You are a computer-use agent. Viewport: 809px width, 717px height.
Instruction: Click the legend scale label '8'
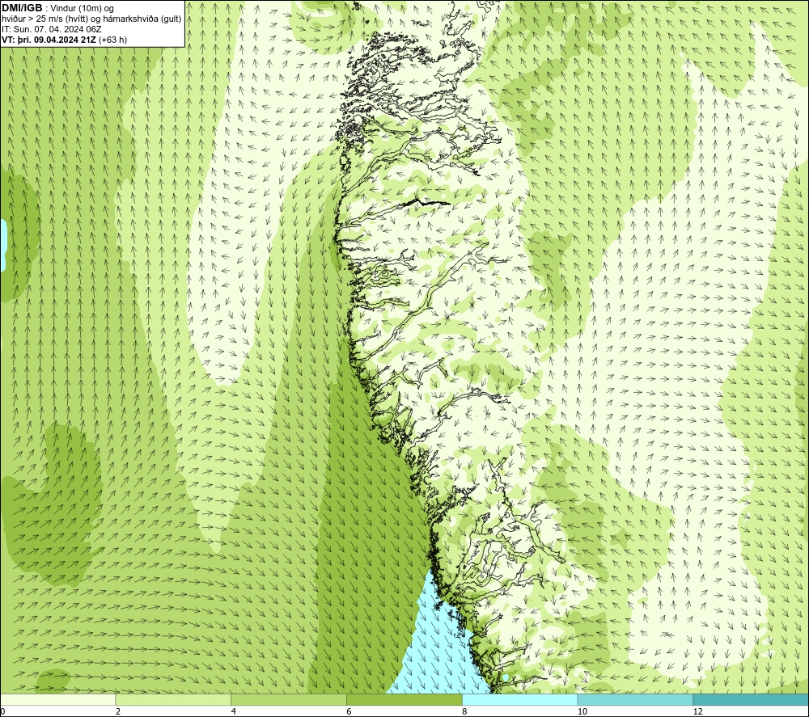point(465,712)
